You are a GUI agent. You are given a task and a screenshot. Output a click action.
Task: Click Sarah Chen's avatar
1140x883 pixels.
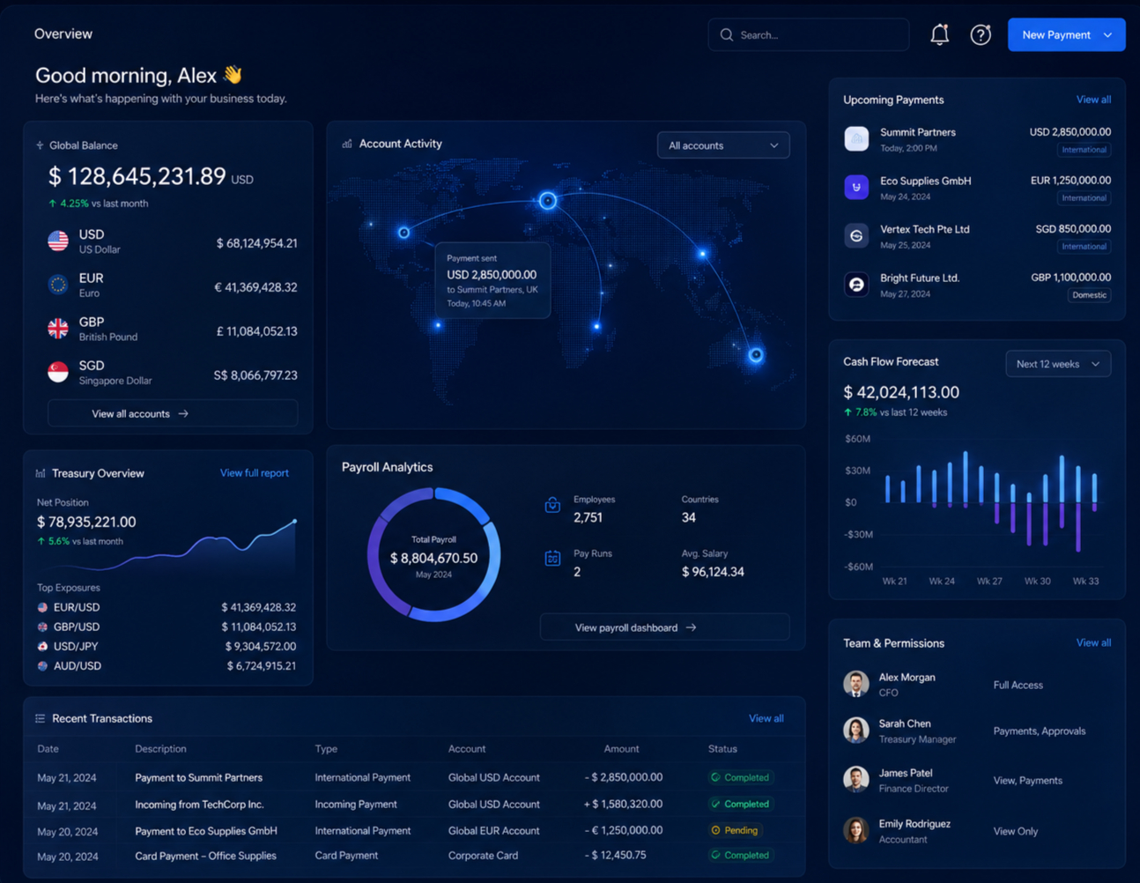(856, 731)
